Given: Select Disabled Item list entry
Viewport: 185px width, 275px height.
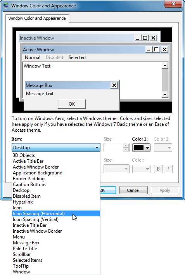Looking at the screenshot, I should [x=56, y=196].
